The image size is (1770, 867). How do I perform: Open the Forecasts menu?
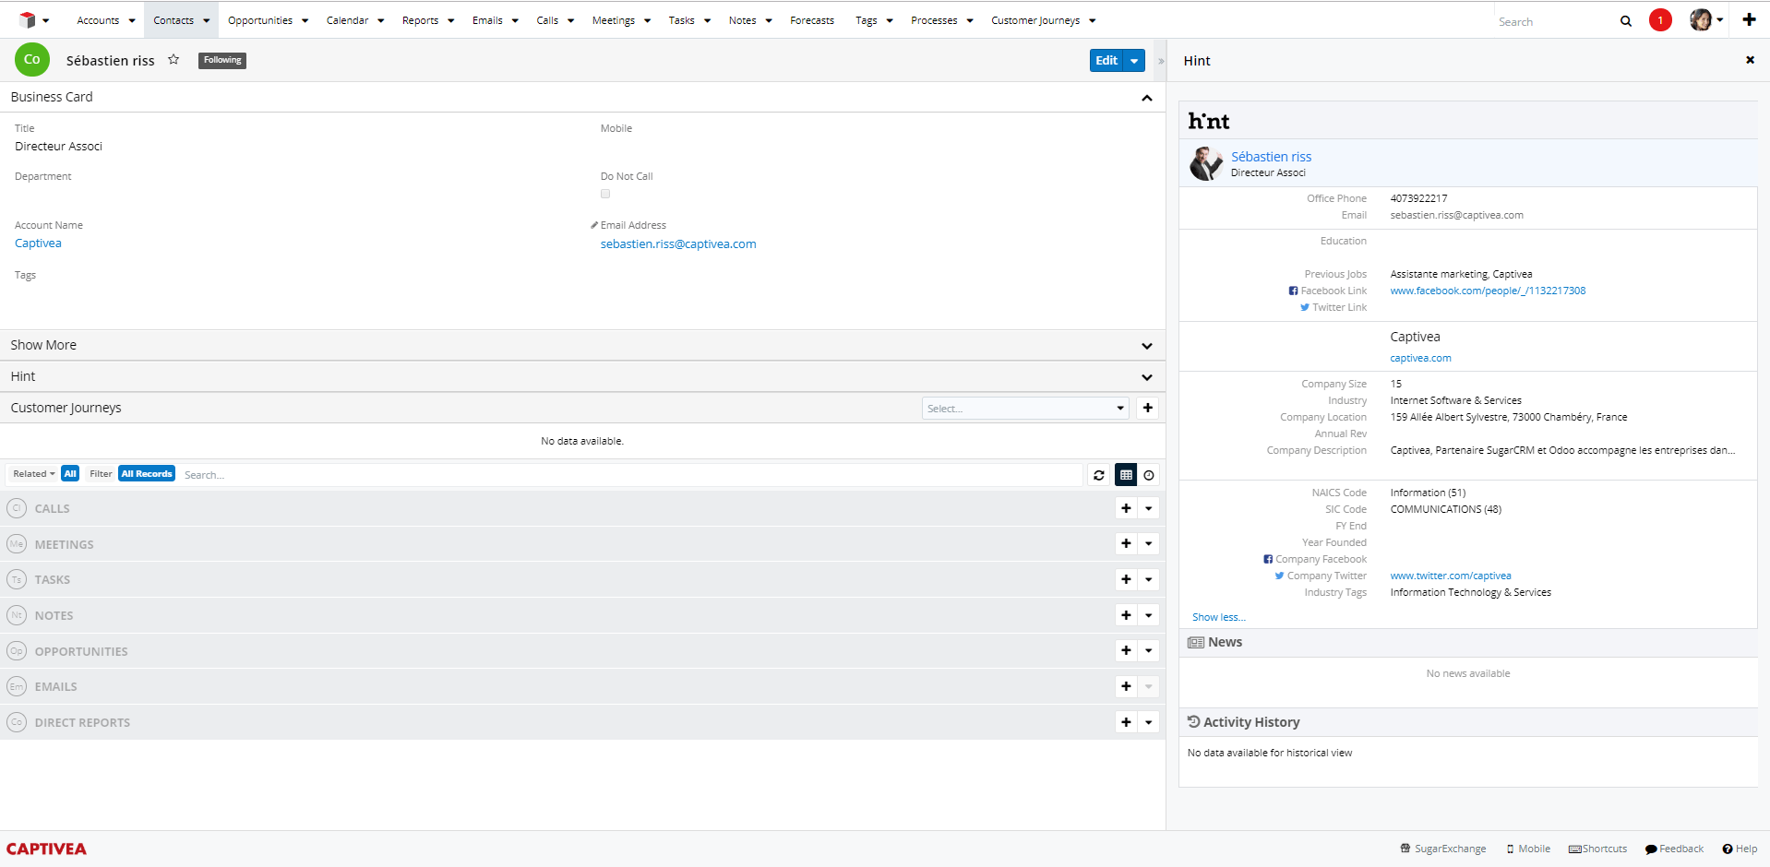811,19
